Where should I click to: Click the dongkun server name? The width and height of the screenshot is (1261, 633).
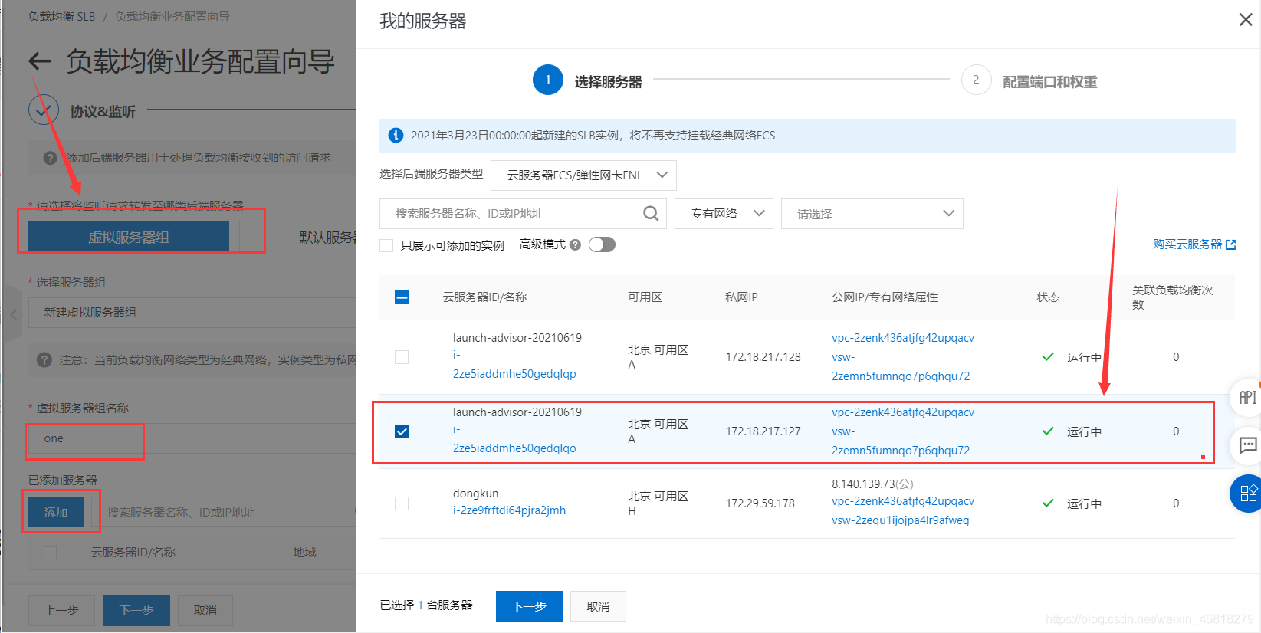[x=475, y=494]
